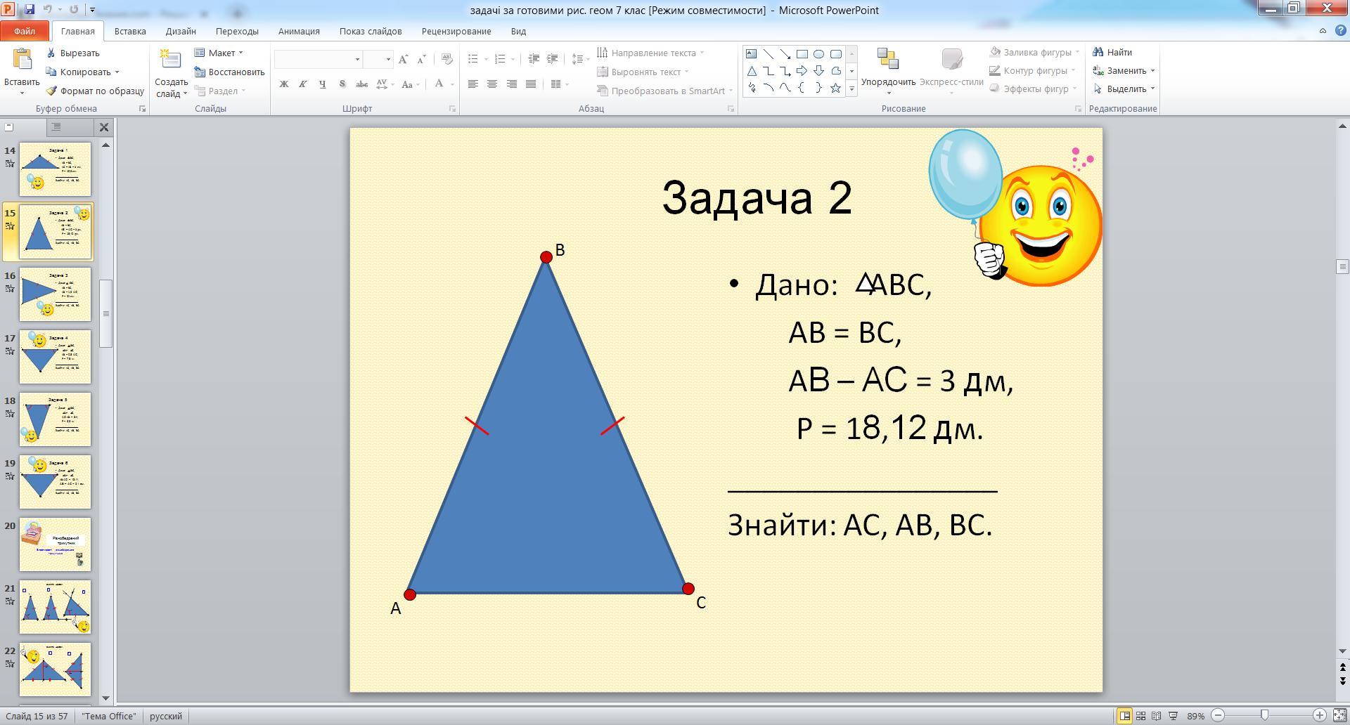1350x725 pixels.
Task: Select slide 16 thumbnail in the slide panel
Action: coord(55,294)
